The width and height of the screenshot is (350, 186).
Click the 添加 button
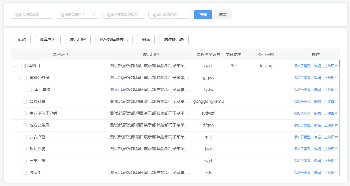(22, 40)
